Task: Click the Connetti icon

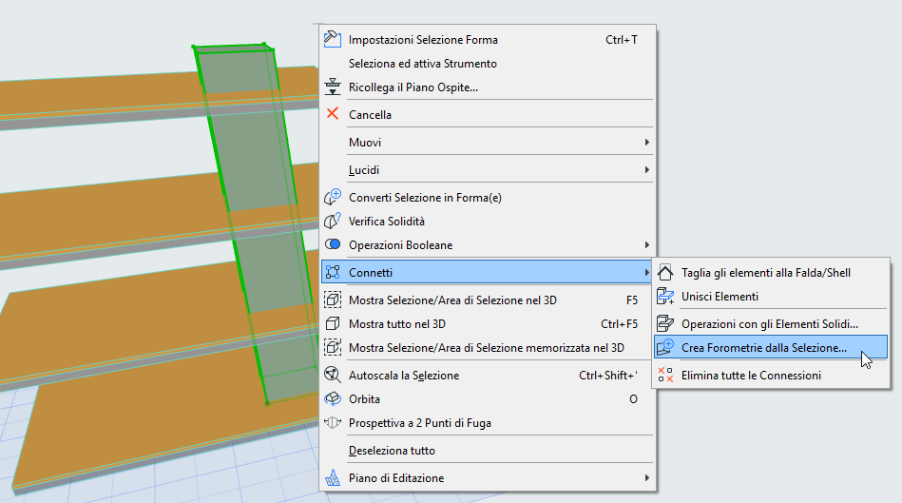Action: coord(333,272)
